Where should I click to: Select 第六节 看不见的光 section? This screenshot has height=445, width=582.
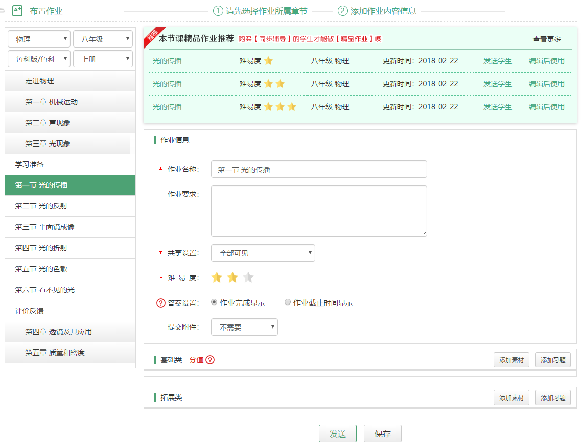point(70,290)
